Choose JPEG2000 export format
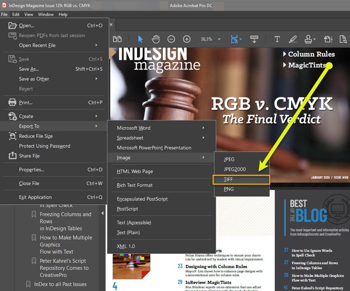 coord(242,169)
